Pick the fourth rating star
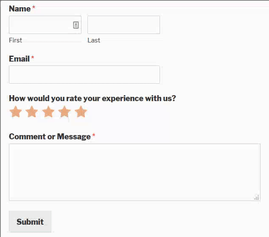This screenshot has height=237, width=269. (64, 111)
